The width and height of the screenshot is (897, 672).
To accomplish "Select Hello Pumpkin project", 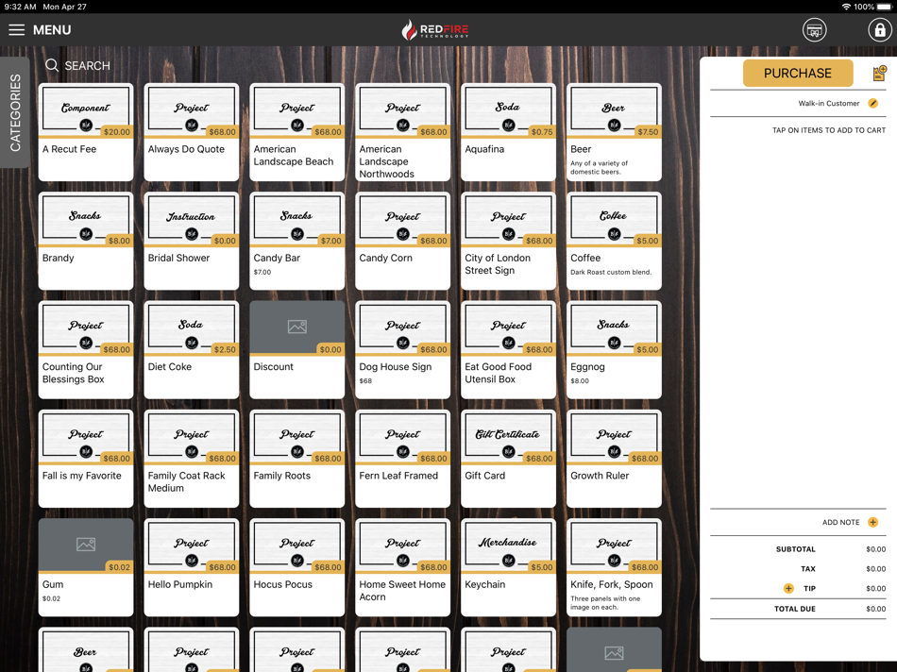I will pyautogui.click(x=192, y=567).
